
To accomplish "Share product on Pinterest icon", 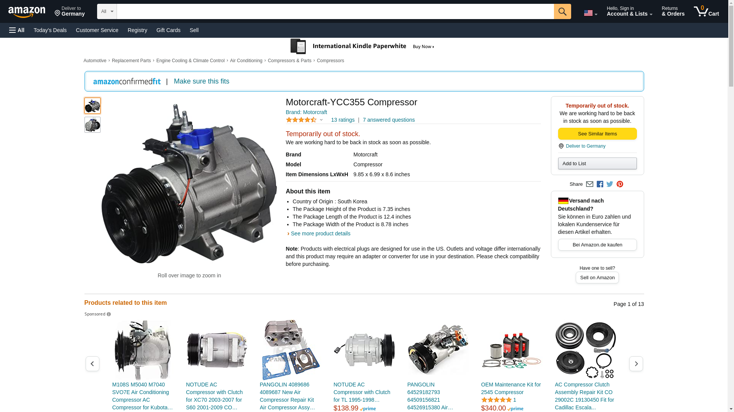I will pyautogui.click(x=620, y=184).
